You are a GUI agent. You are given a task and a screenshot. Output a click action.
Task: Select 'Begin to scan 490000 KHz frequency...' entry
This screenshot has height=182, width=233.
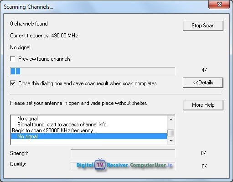point(89,130)
